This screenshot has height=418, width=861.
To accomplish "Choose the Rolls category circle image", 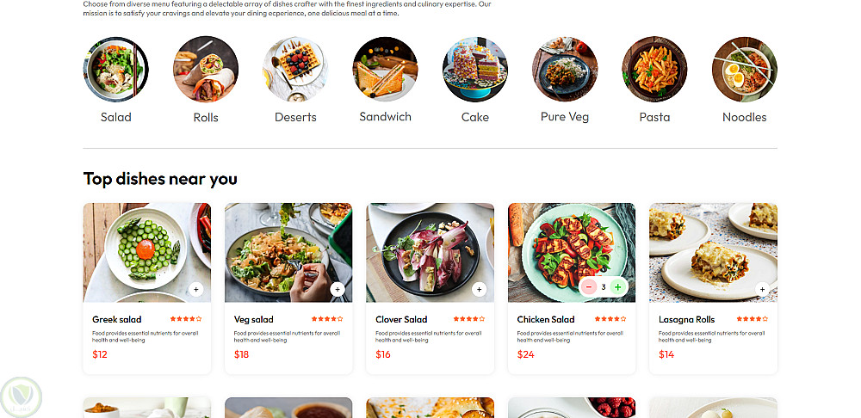I will click(x=206, y=69).
